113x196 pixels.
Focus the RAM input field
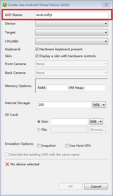57,88
